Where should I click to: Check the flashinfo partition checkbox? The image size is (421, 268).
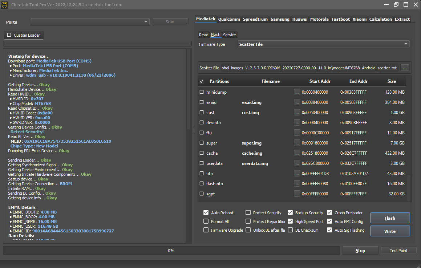(202, 183)
